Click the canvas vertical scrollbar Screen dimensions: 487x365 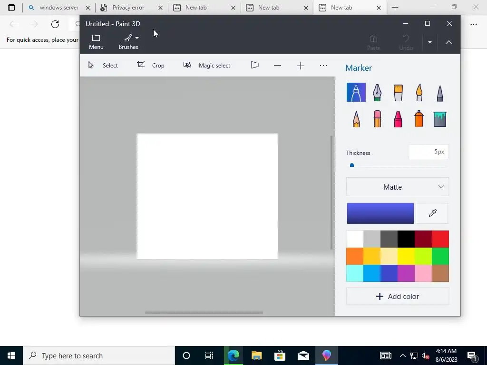pos(331,192)
